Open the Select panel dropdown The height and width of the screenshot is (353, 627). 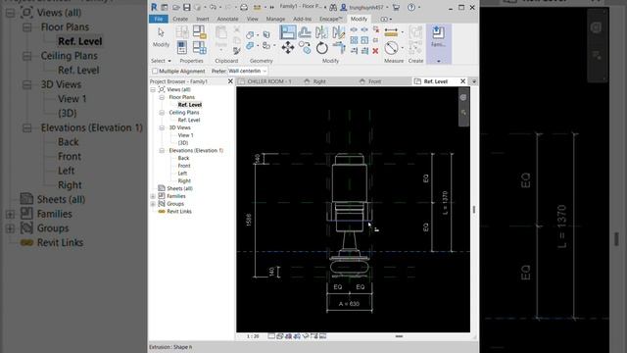[x=161, y=61]
